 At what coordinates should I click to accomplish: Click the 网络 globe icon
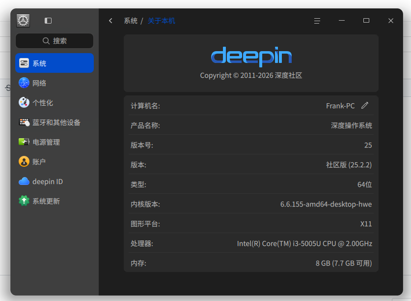pyautogui.click(x=24, y=83)
